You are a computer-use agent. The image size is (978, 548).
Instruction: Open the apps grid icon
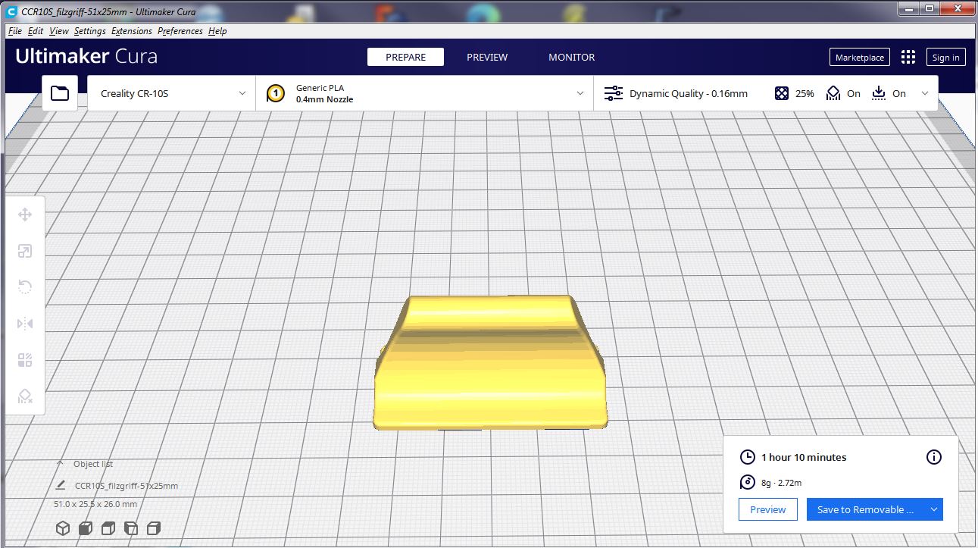click(908, 58)
